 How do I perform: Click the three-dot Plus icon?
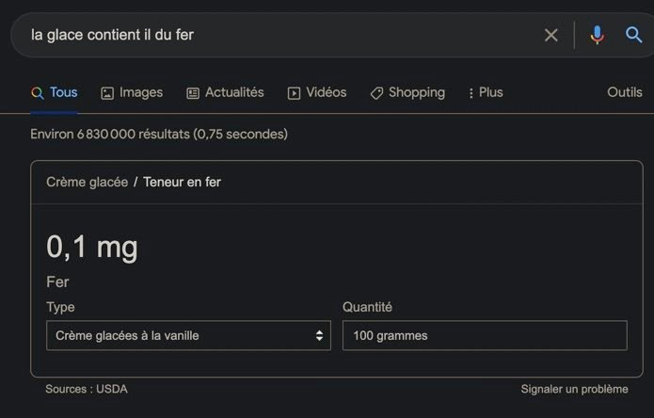point(471,93)
